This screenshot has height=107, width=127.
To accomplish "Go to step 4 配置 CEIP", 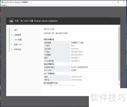I will coord(18,44).
